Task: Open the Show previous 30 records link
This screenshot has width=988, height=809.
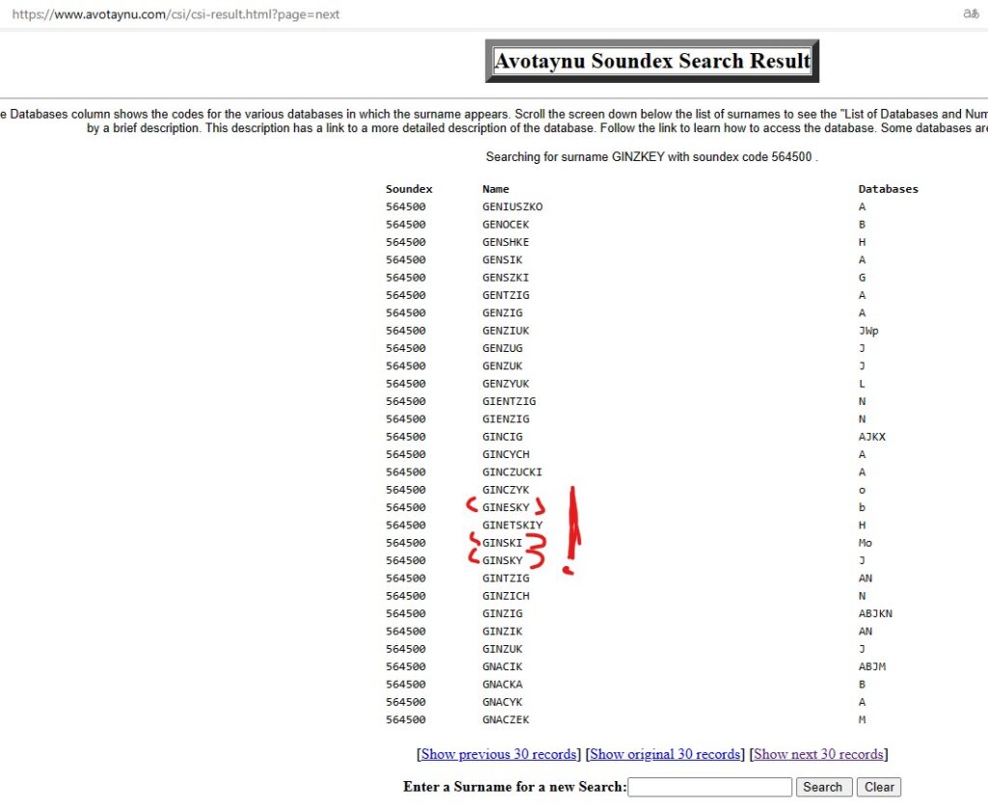Action: click(x=499, y=754)
